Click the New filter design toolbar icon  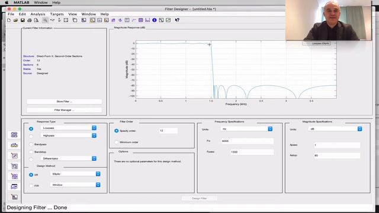pos(9,20)
